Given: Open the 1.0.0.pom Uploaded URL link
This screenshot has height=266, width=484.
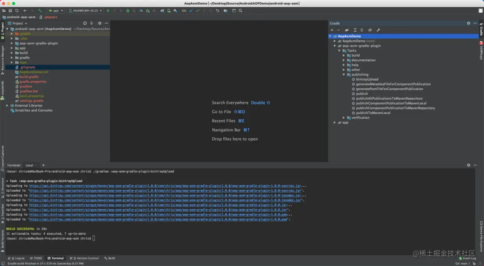Looking at the screenshot, I should pyautogui.click(x=158, y=220).
